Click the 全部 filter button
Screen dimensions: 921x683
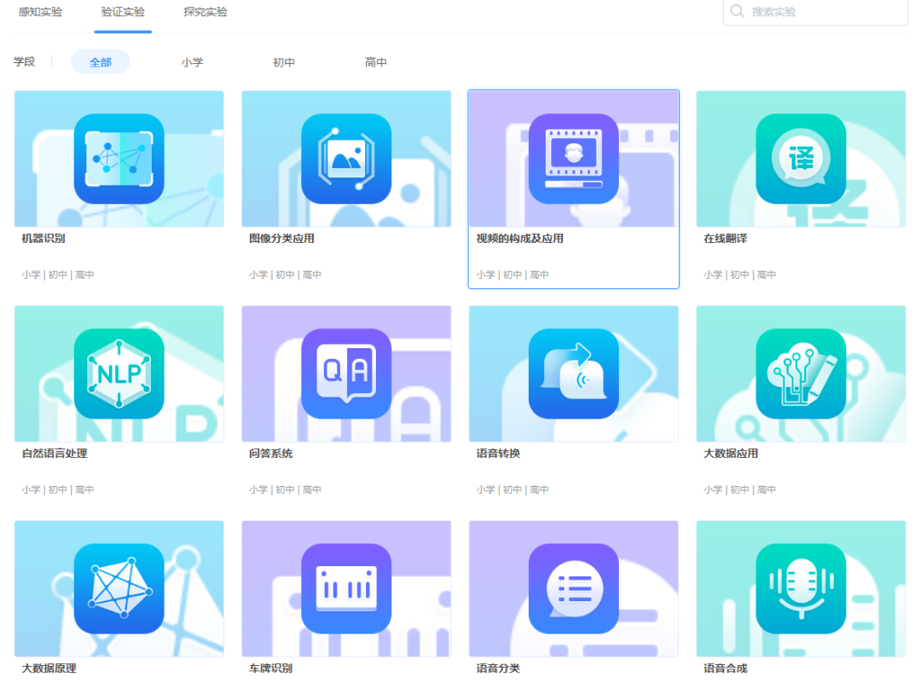tap(100, 61)
